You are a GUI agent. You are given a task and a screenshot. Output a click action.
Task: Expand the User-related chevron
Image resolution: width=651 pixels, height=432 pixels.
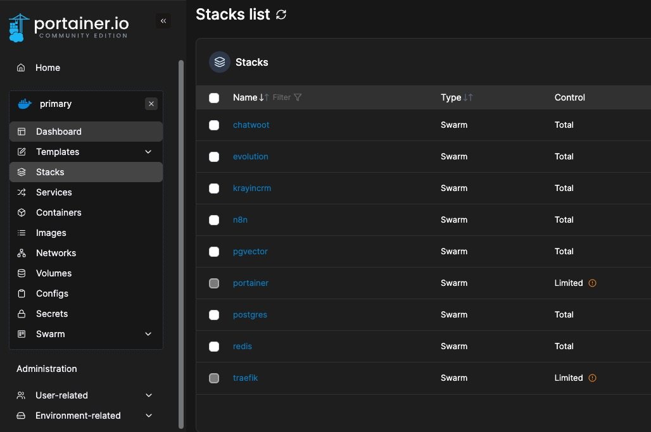pos(149,395)
